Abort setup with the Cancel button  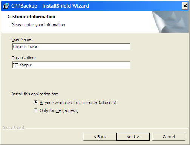(169, 137)
